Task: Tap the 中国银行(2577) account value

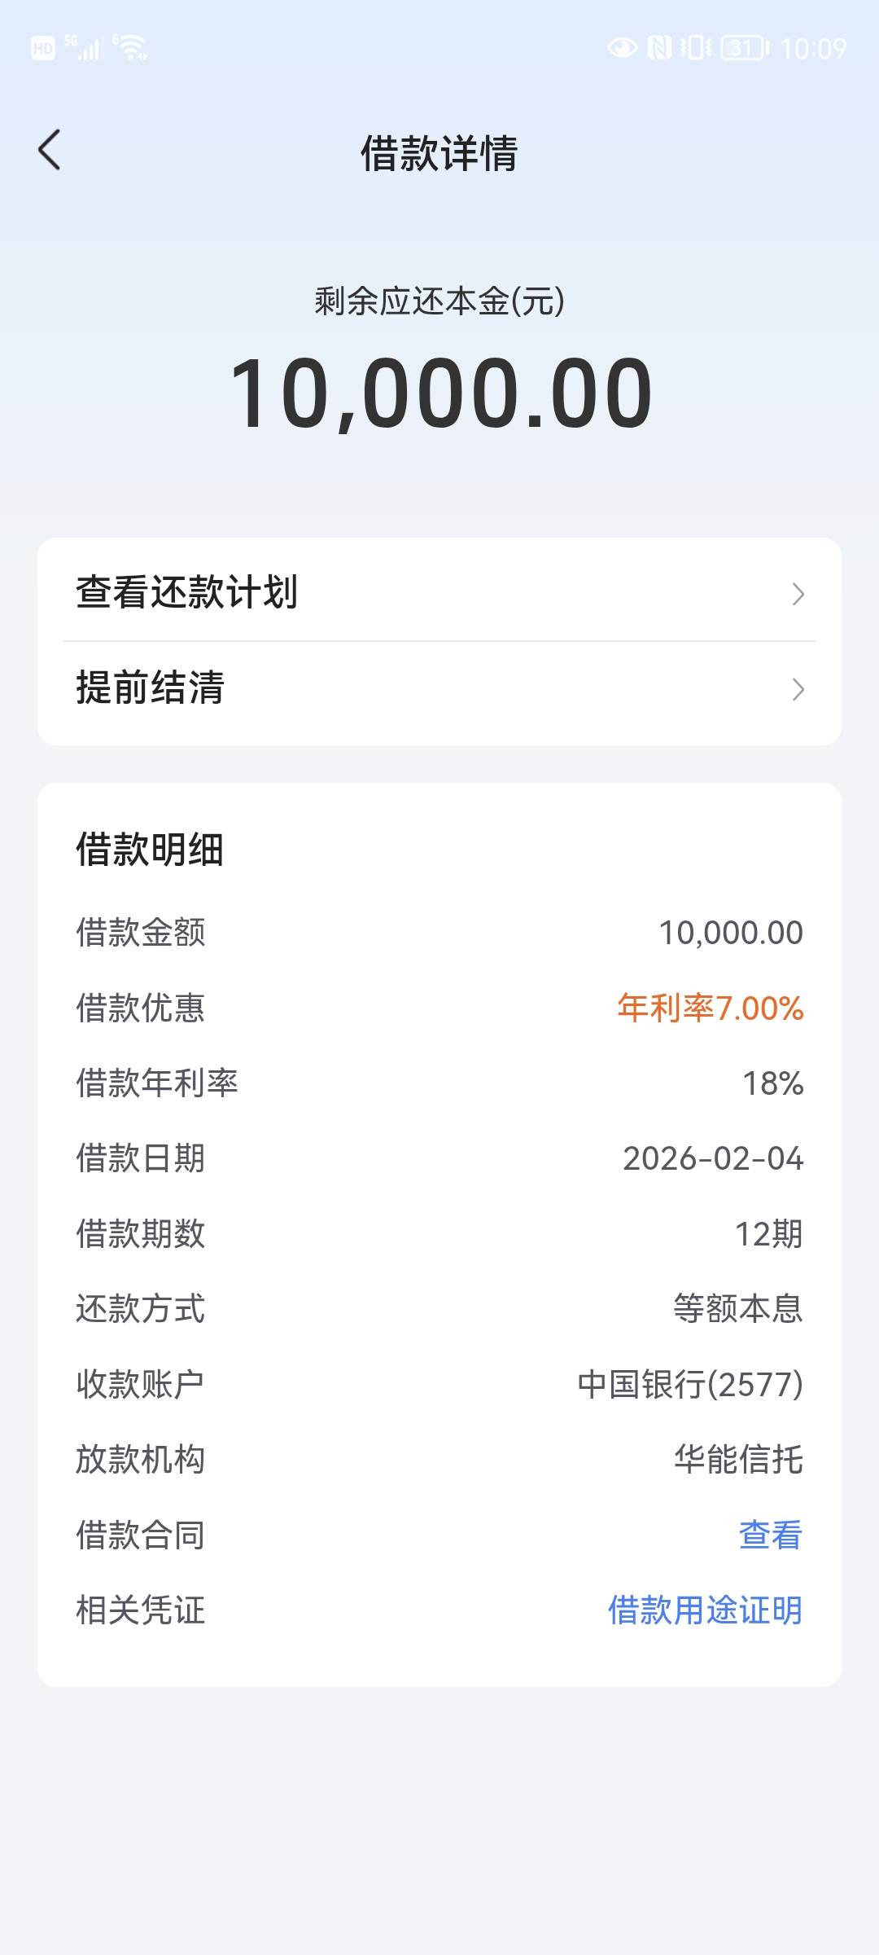Action: click(x=690, y=1385)
